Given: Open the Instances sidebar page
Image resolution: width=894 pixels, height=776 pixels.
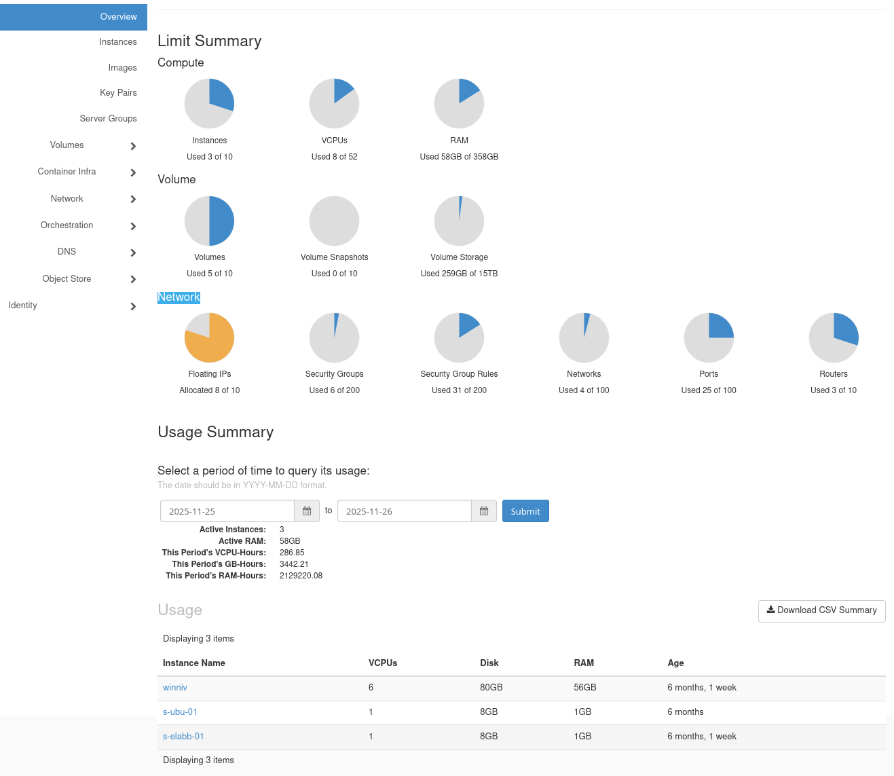Looking at the screenshot, I should (x=118, y=42).
